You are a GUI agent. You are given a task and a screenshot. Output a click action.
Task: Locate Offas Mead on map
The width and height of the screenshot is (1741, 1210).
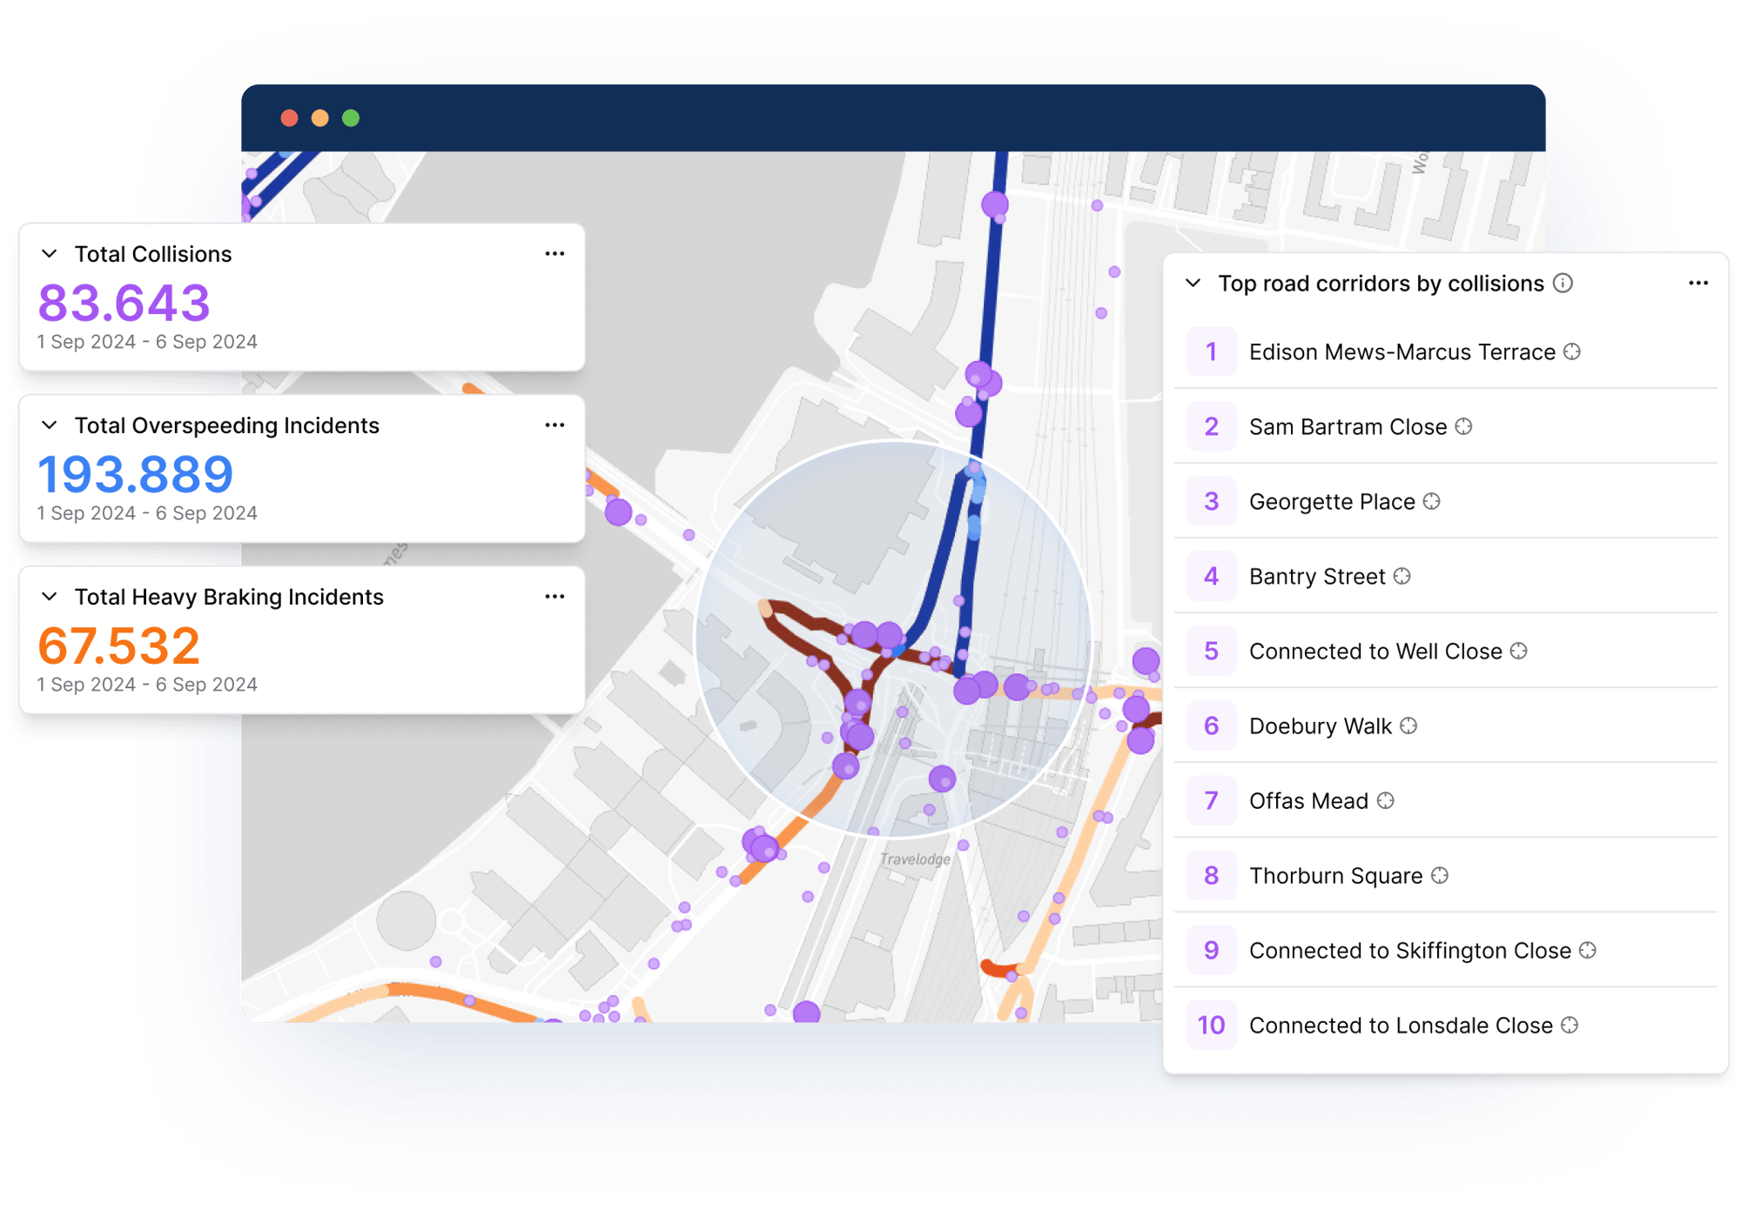(x=1386, y=801)
